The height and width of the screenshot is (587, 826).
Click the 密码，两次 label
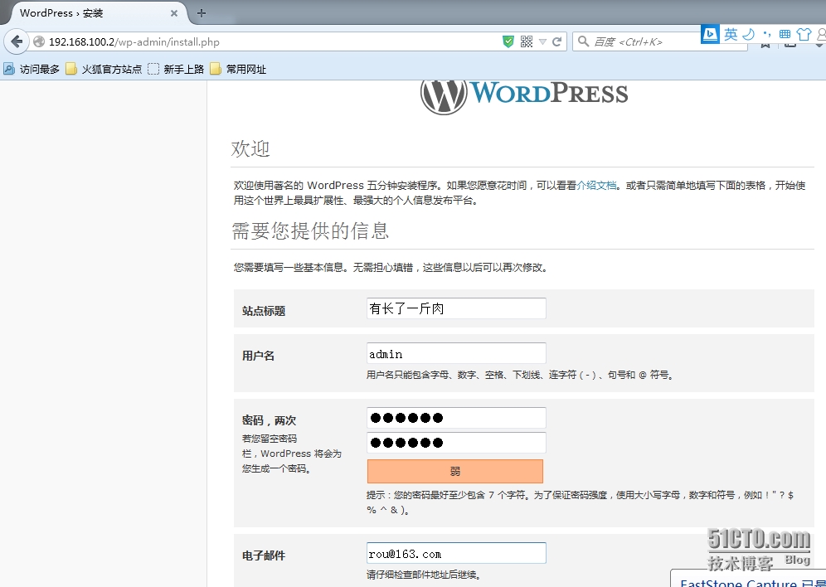click(270, 420)
